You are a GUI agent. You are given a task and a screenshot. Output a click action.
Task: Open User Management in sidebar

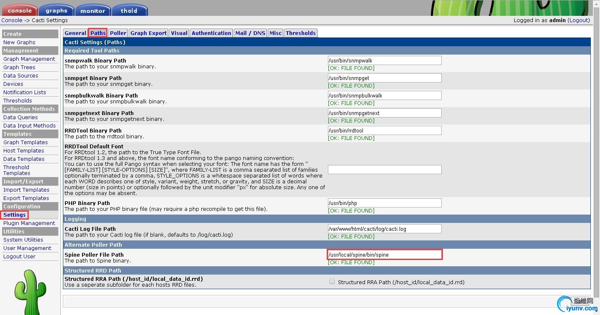click(27, 248)
